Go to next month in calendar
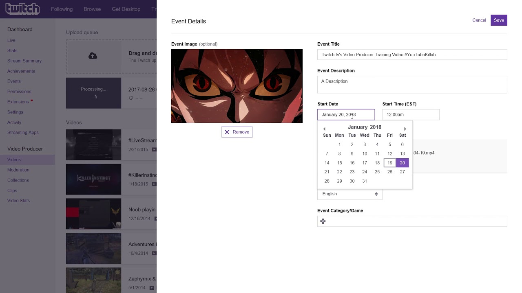This screenshot has height=293, width=522. point(405,129)
